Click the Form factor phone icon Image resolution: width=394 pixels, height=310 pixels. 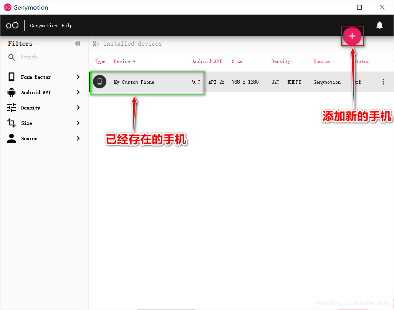12,77
